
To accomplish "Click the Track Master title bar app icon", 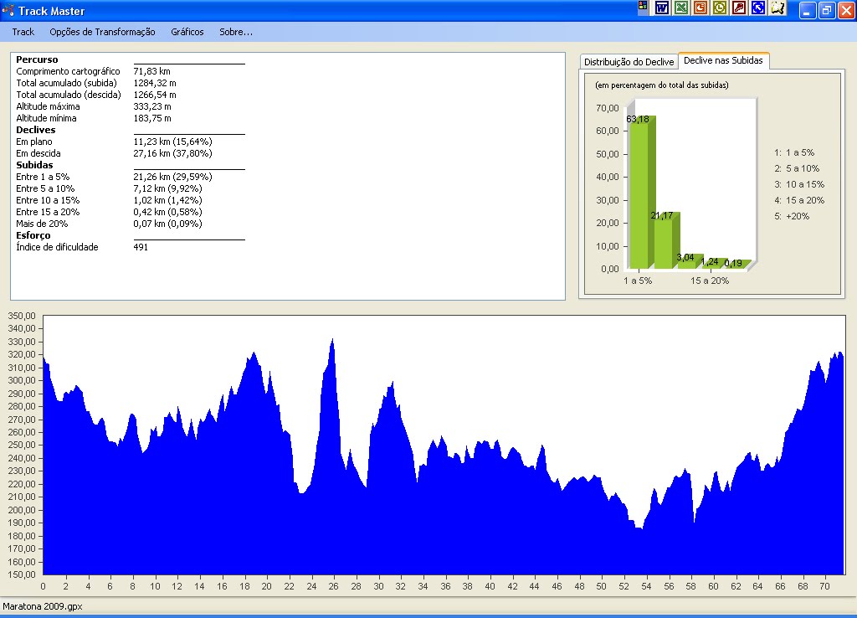I will [x=8, y=10].
